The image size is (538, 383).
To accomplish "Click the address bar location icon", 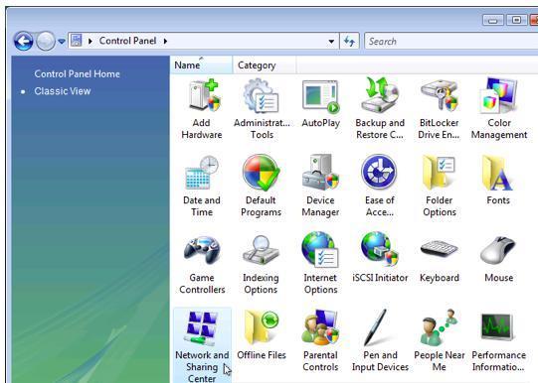I will pyautogui.click(x=77, y=41).
